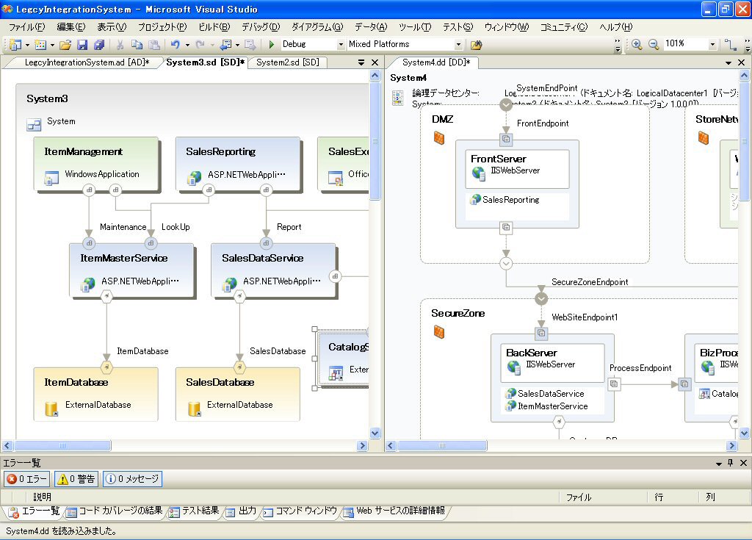Switch to the 出力 bottom tab
This screenshot has height=540, width=752.
[x=241, y=511]
